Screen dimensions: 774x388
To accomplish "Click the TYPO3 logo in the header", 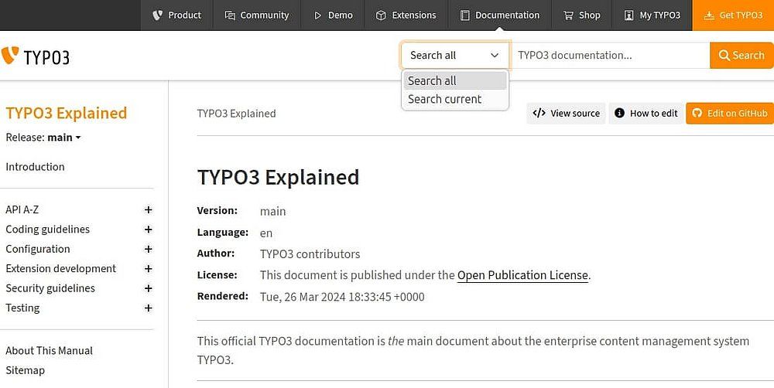I will click(36, 56).
